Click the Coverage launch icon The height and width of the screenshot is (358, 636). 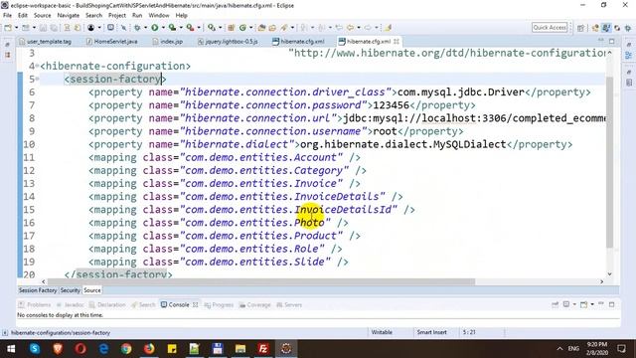pyautogui.click(x=172, y=28)
